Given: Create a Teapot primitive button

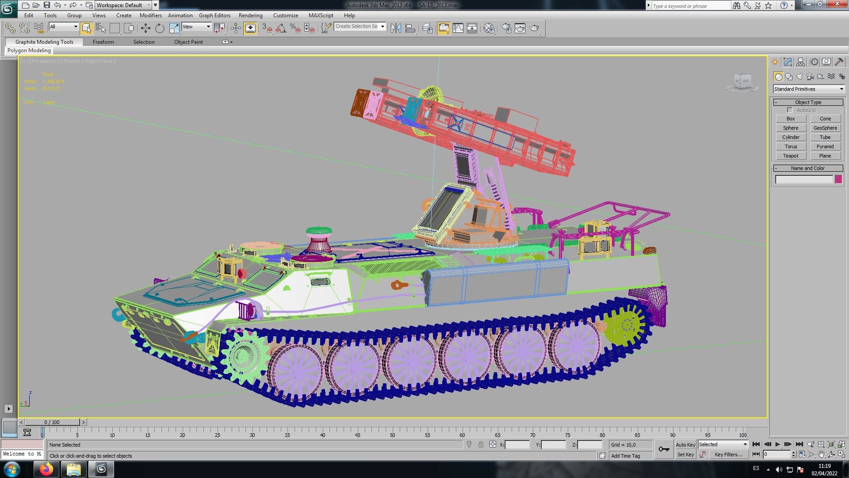Looking at the screenshot, I should (x=791, y=156).
